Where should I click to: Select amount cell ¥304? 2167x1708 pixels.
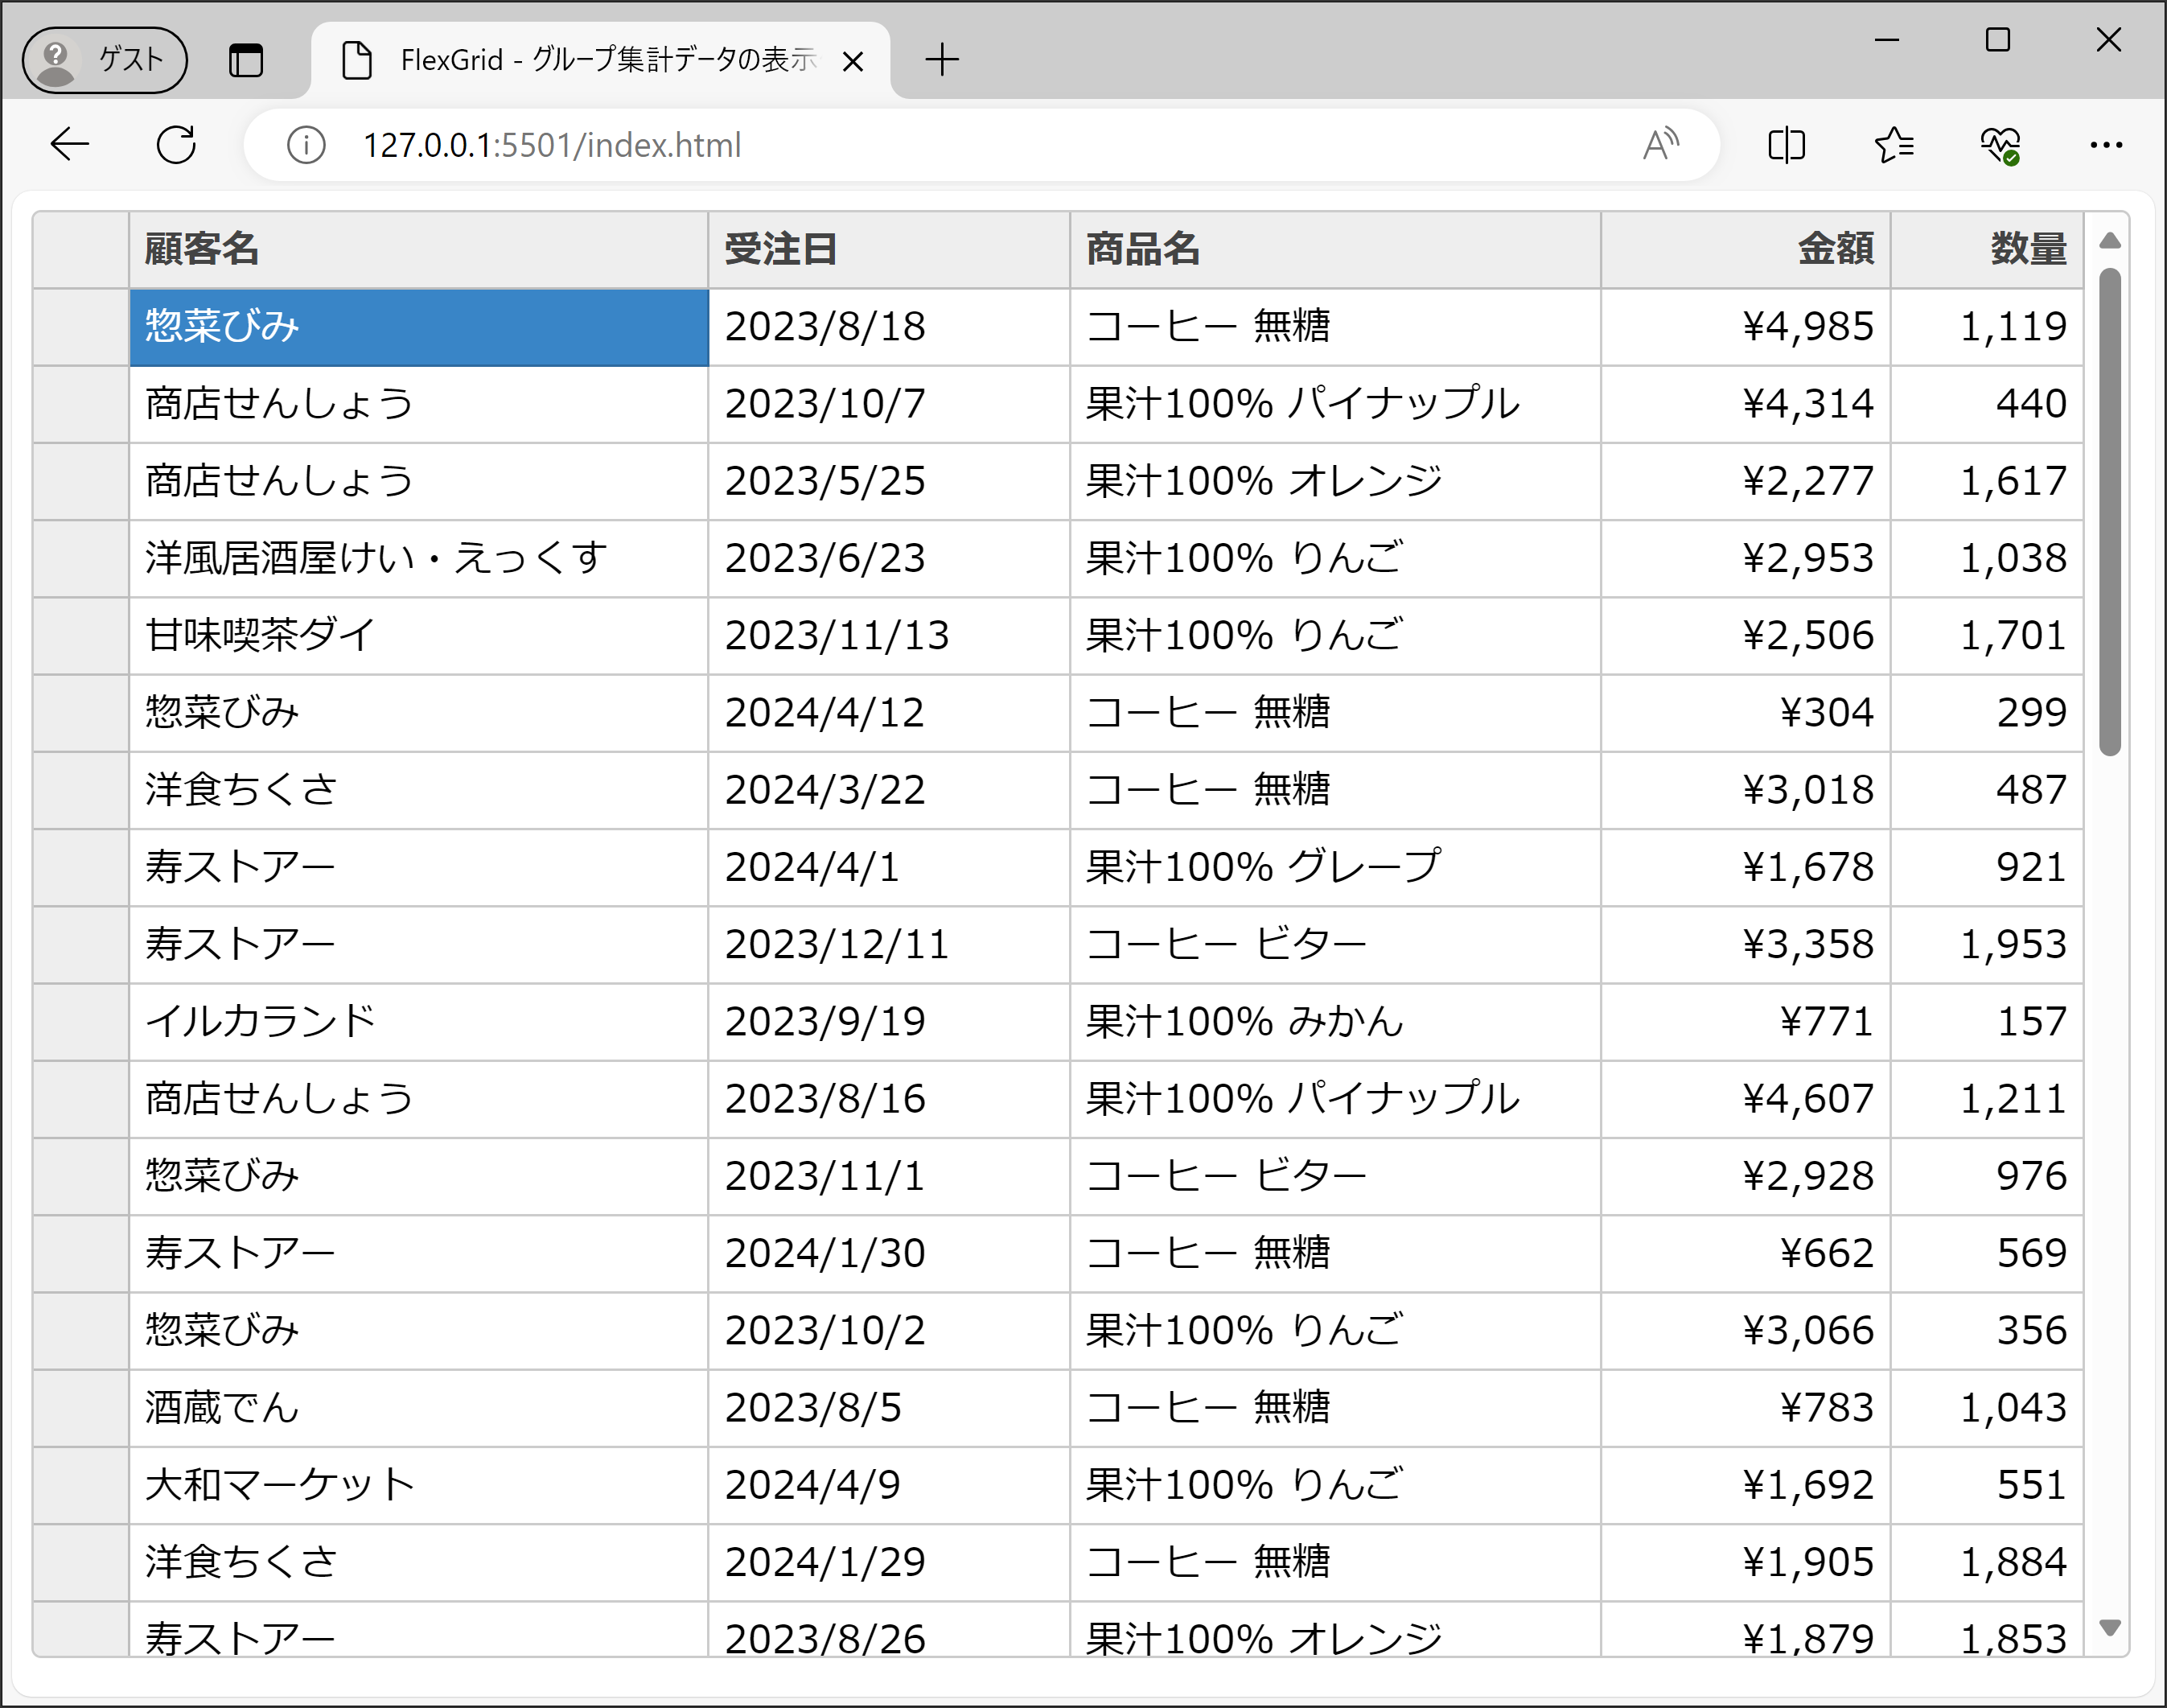[1746, 713]
